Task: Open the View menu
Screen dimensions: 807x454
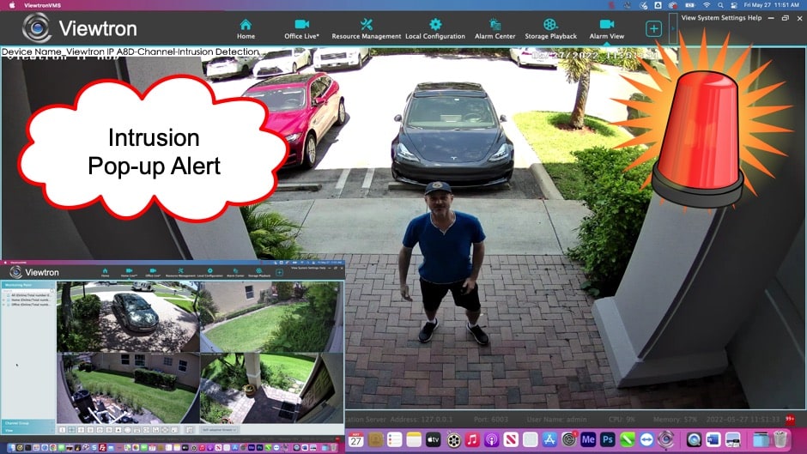Action: 689,17
